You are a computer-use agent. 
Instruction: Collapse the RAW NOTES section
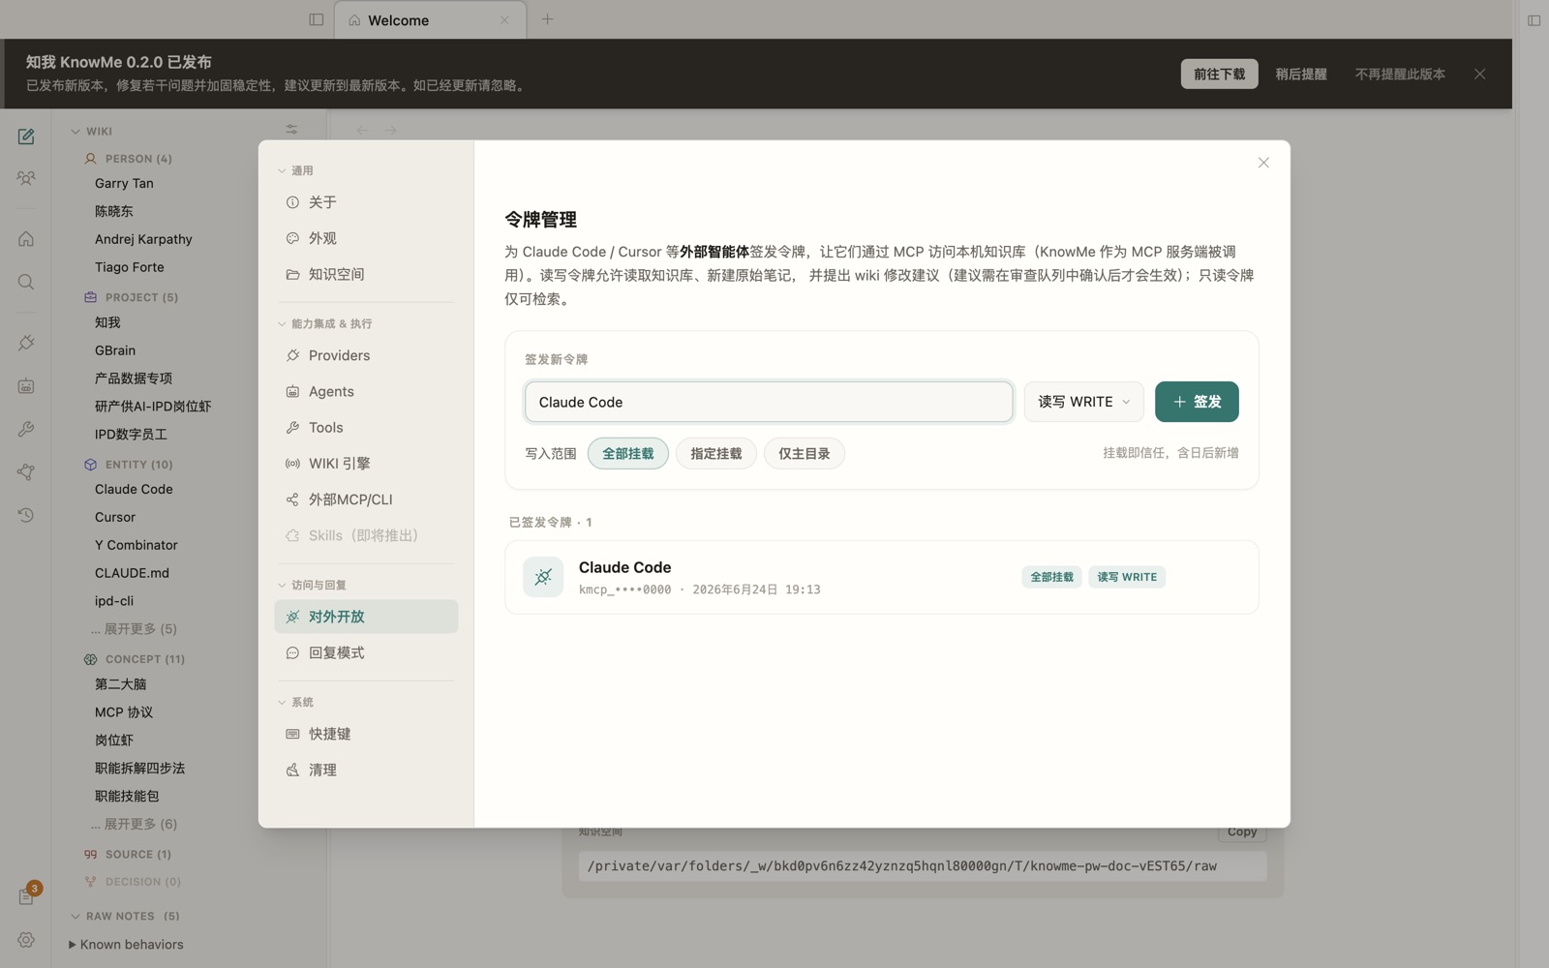tap(76, 916)
